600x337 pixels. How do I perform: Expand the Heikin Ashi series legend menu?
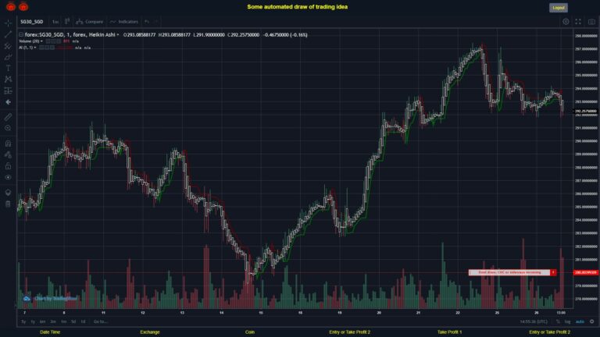click(x=118, y=35)
